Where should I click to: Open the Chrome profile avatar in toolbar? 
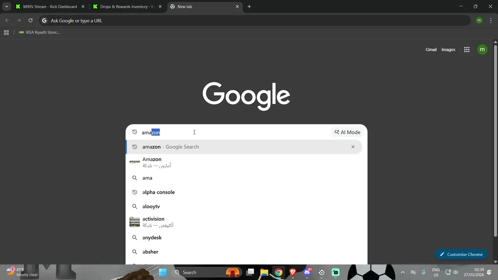point(479,21)
